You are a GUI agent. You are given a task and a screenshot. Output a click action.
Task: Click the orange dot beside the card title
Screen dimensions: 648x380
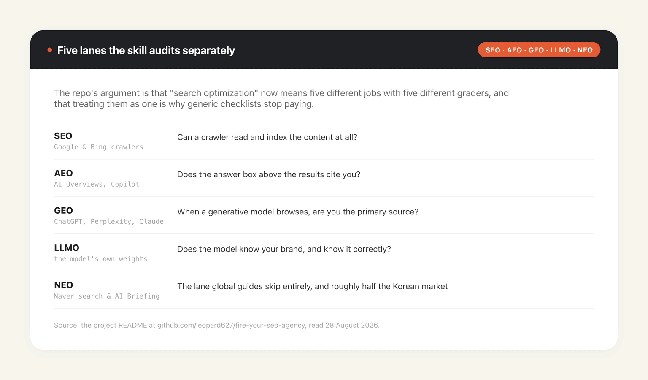[50, 50]
